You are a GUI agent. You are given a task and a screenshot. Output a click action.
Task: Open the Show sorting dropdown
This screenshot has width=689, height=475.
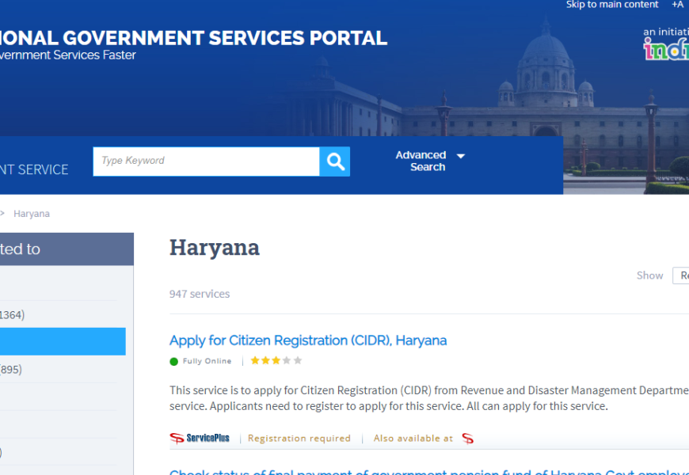pyautogui.click(x=680, y=275)
